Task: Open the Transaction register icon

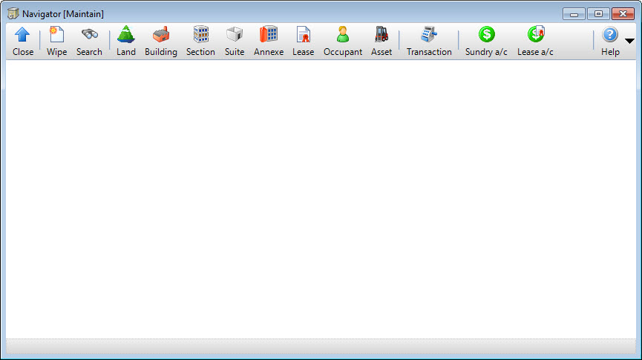Action: point(429,35)
